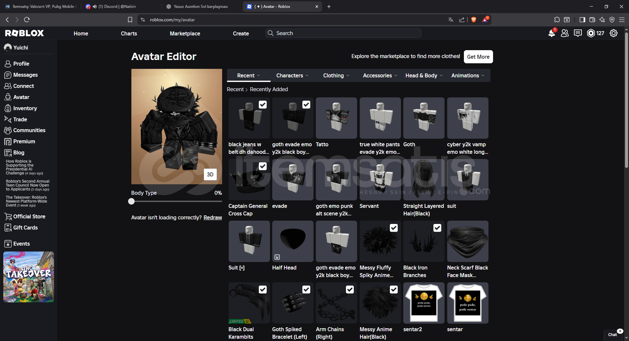Expand the Head & Body dropdown
Screen dimensions: 629x341
[424, 75]
